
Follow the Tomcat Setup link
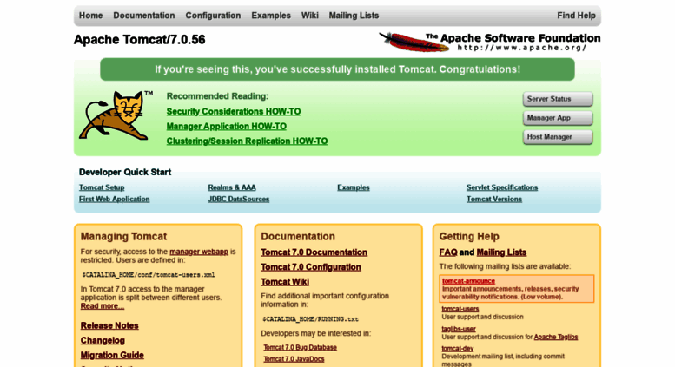click(x=102, y=187)
